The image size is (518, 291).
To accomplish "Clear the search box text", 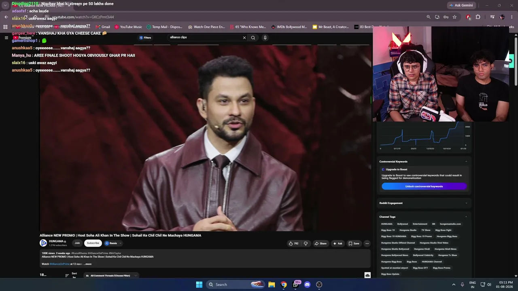I will coord(244,38).
